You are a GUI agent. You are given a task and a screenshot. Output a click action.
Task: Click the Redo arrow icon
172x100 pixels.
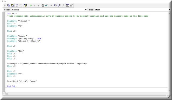pos(21,5)
